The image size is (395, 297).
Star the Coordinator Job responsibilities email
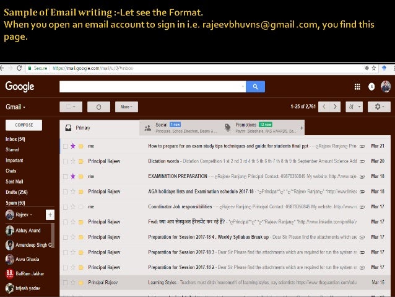73,206
